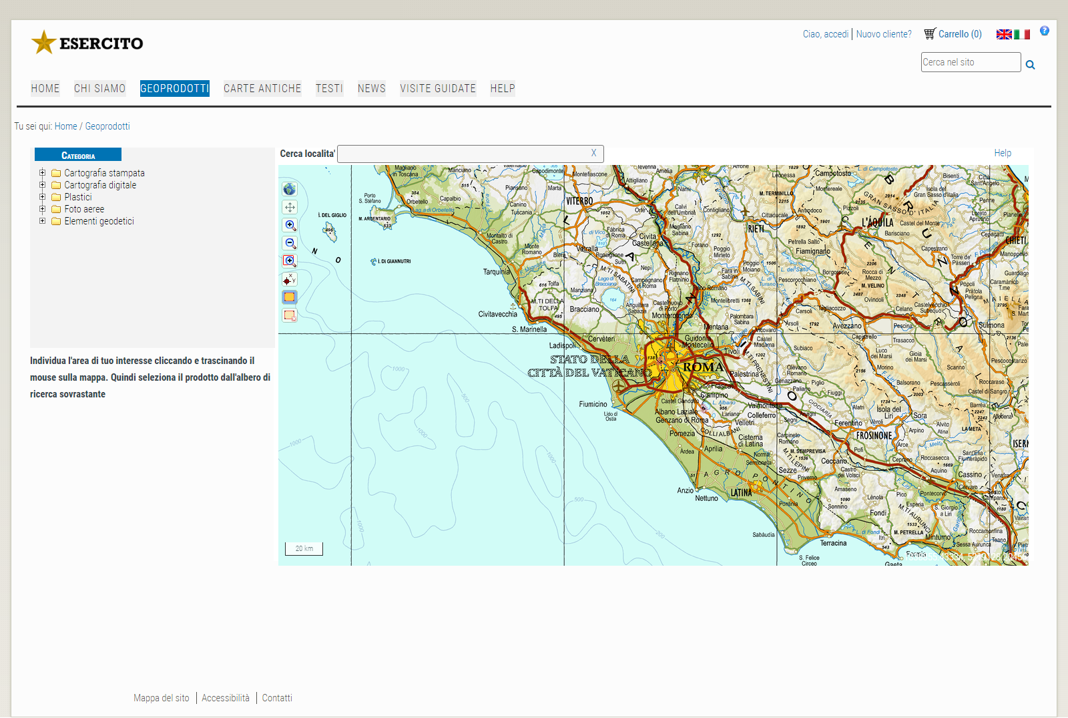Expand the Cartografia digitale tree node
The height and width of the screenshot is (718, 1068).
43,185
